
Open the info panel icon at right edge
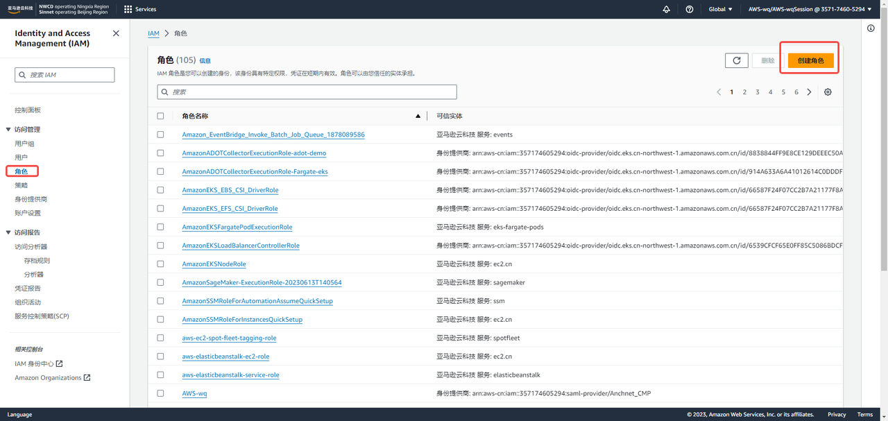pos(871,28)
